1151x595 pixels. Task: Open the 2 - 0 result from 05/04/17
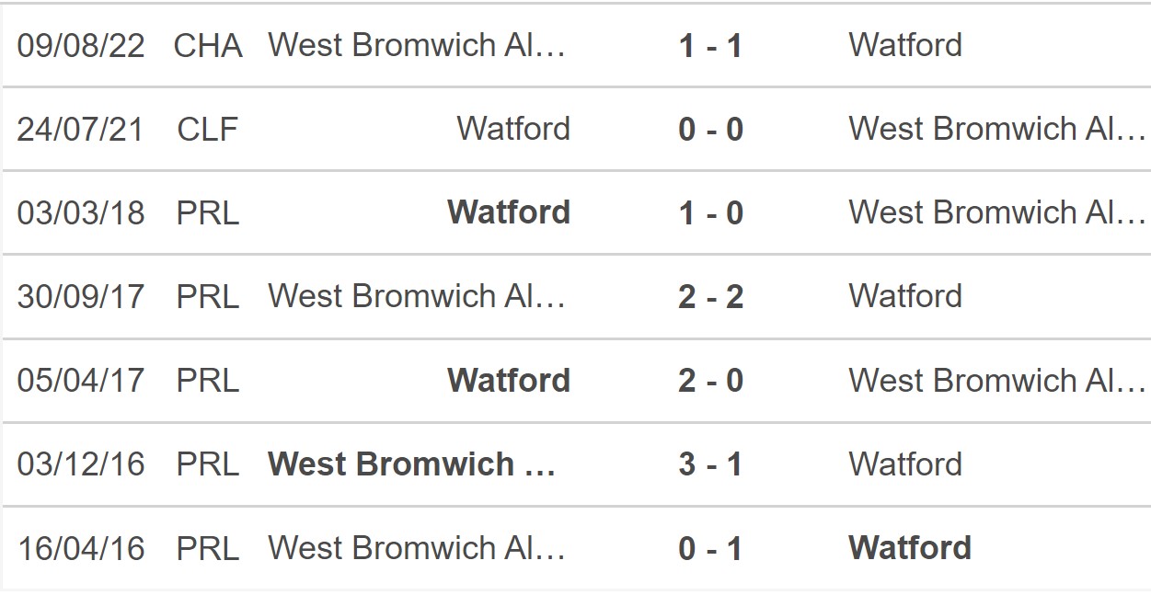click(x=710, y=380)
